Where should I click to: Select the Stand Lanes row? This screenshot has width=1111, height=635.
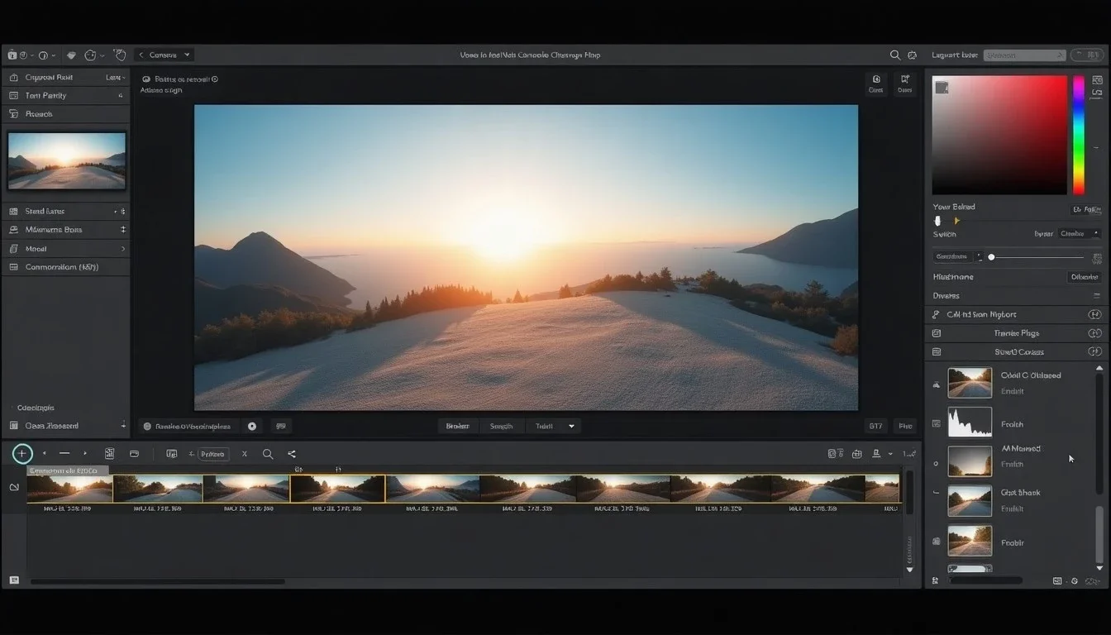coord(66,212)
